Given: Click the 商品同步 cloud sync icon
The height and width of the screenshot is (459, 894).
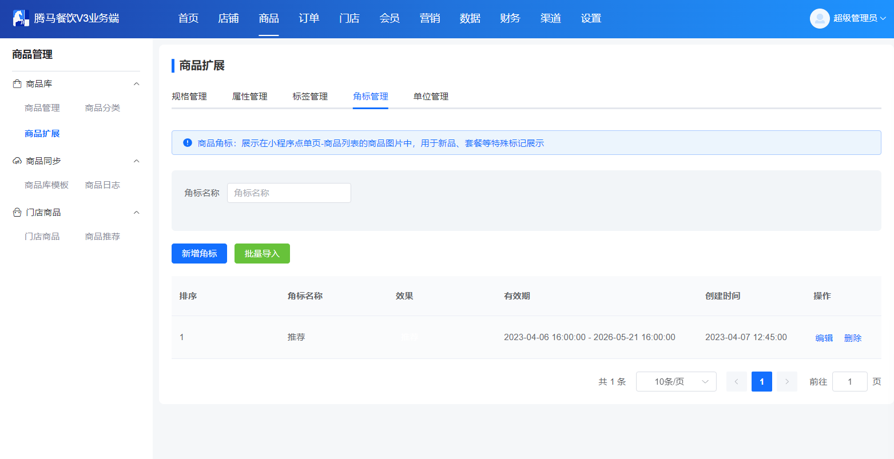Looking at the screenshot, I should (17, 161).
